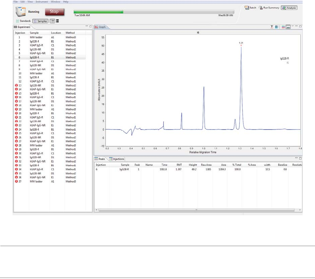Open the View menu
The width and height of the screenshot is (315, 279).
coord(30,2)
